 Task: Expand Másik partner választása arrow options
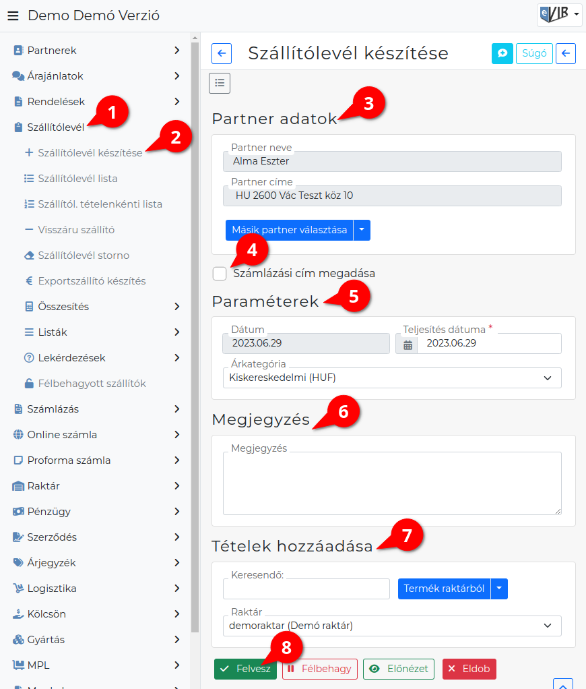point(362,231)
